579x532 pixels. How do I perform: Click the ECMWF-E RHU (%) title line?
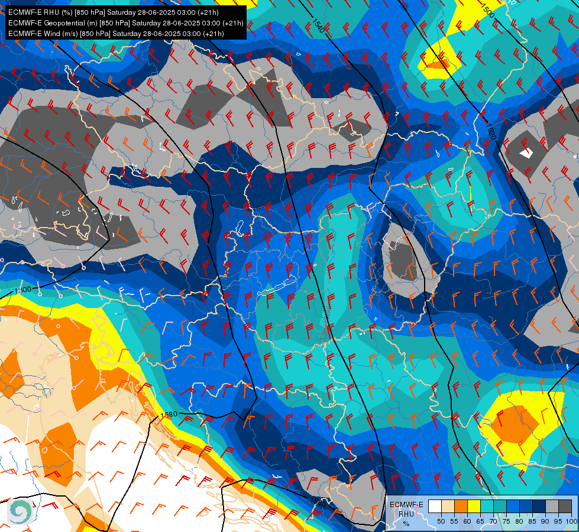[x=114, y=12]
